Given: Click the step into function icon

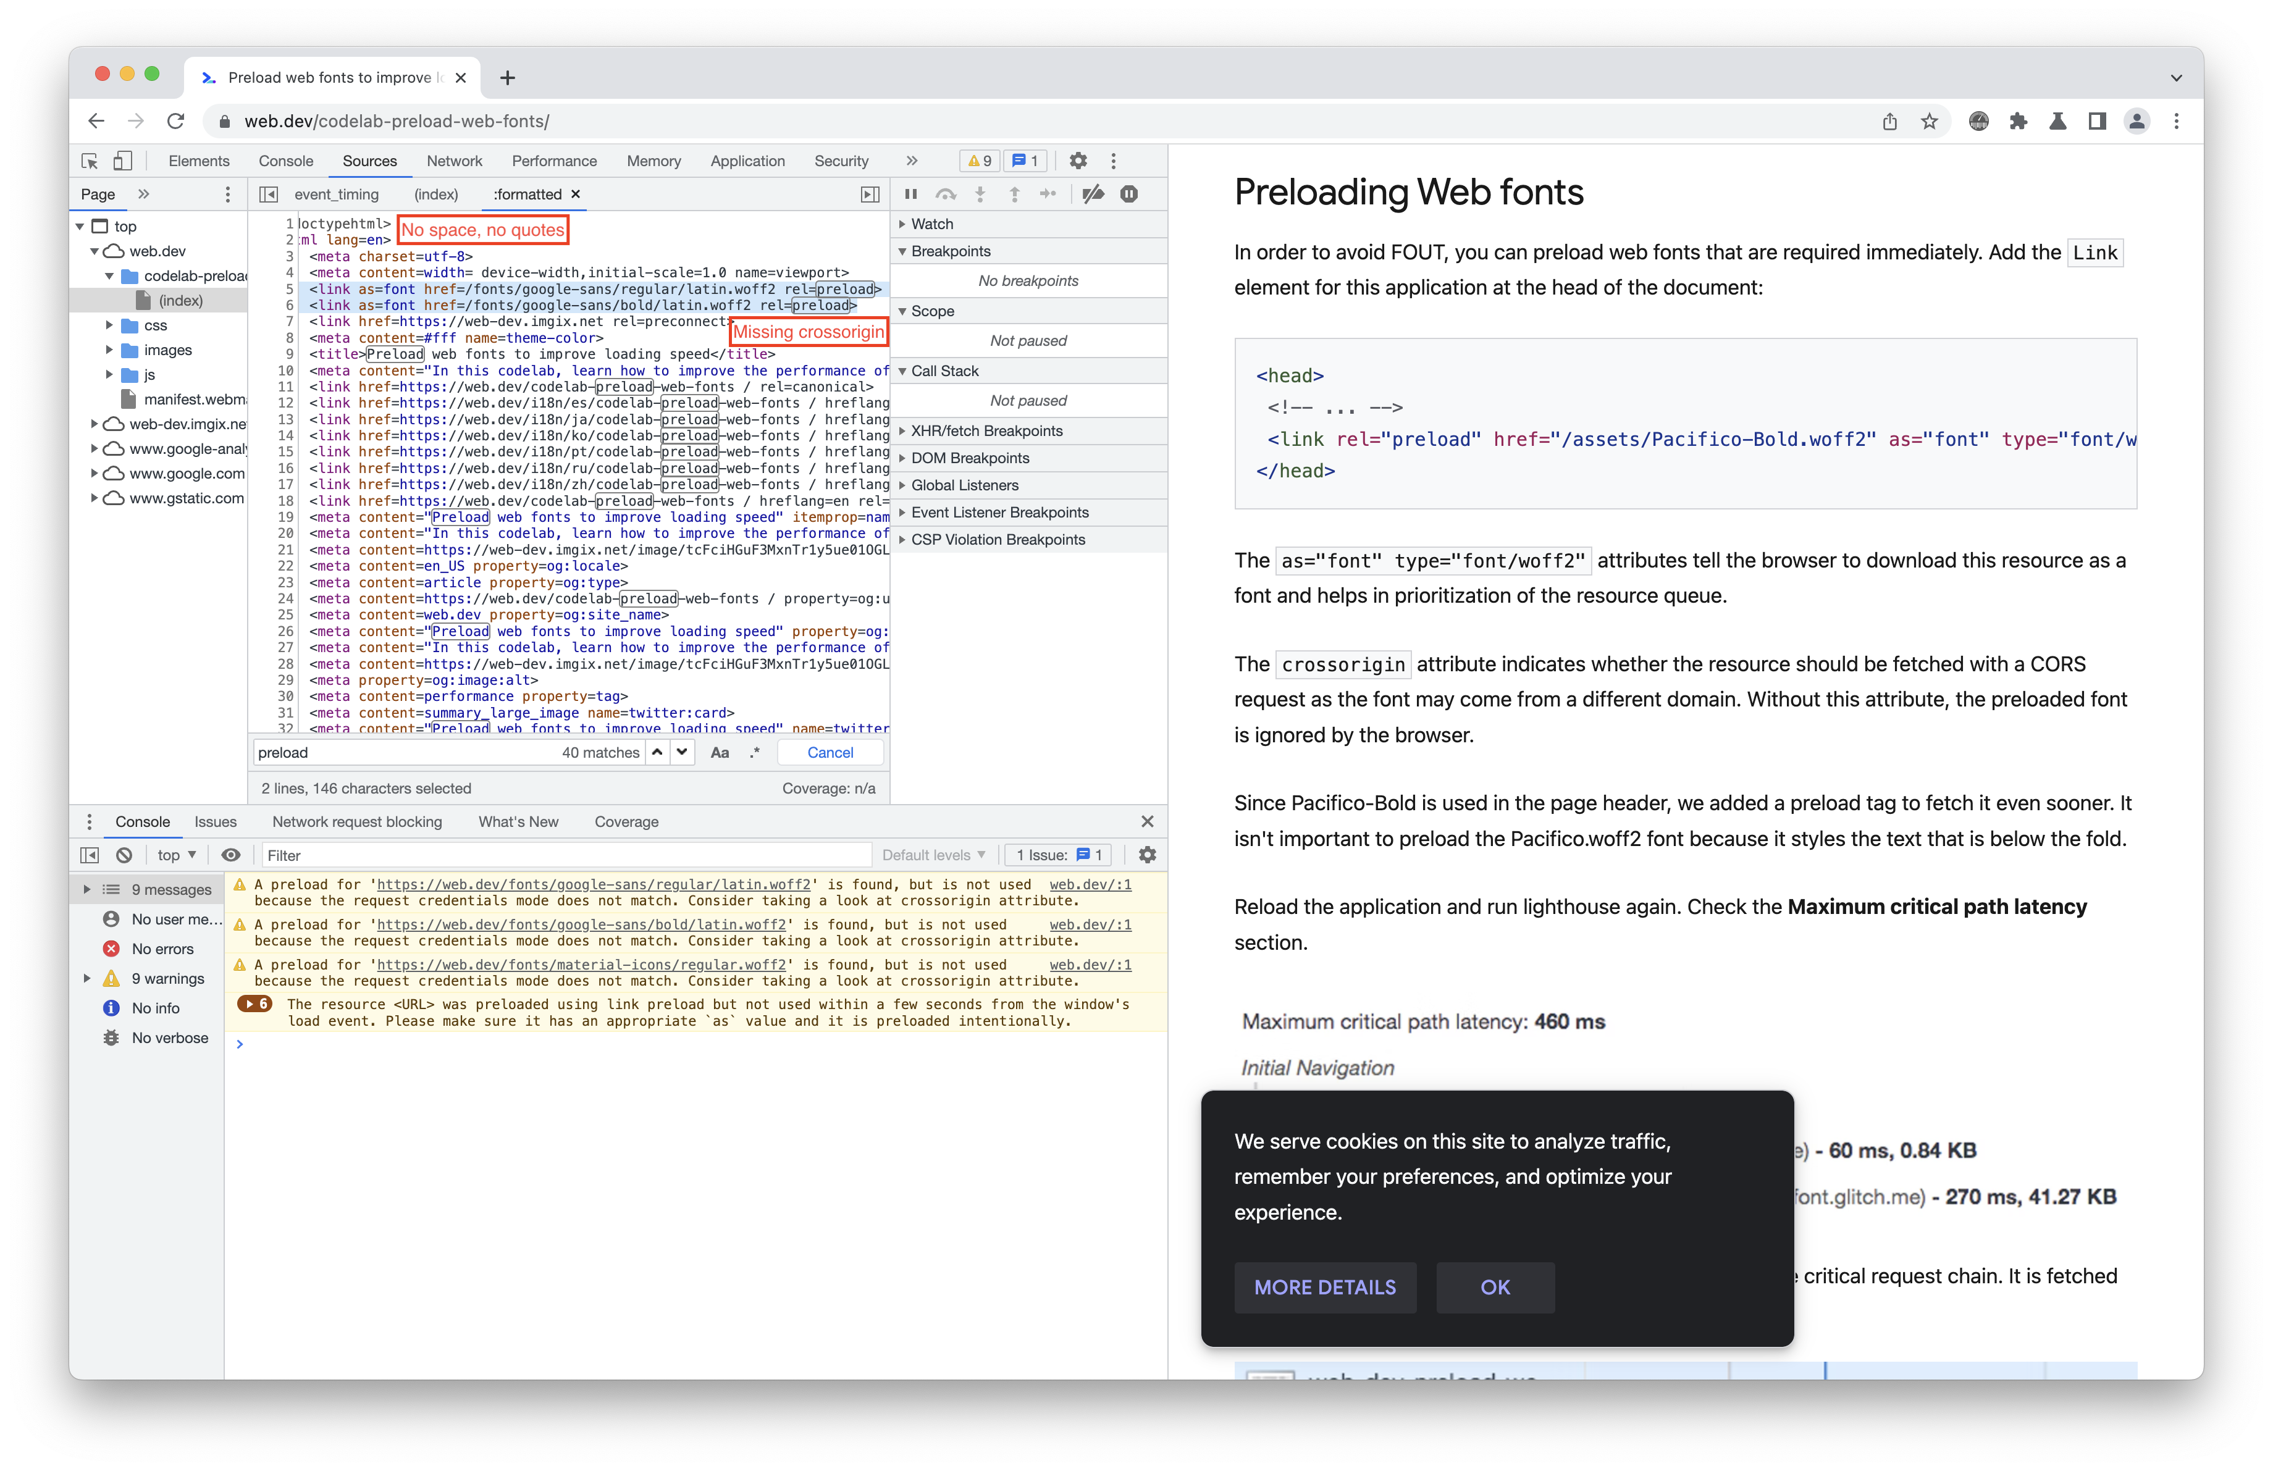Looking at the screenshot, I should (980, 194).
